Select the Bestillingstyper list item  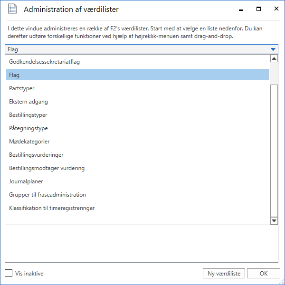click(x=28, y=115)
